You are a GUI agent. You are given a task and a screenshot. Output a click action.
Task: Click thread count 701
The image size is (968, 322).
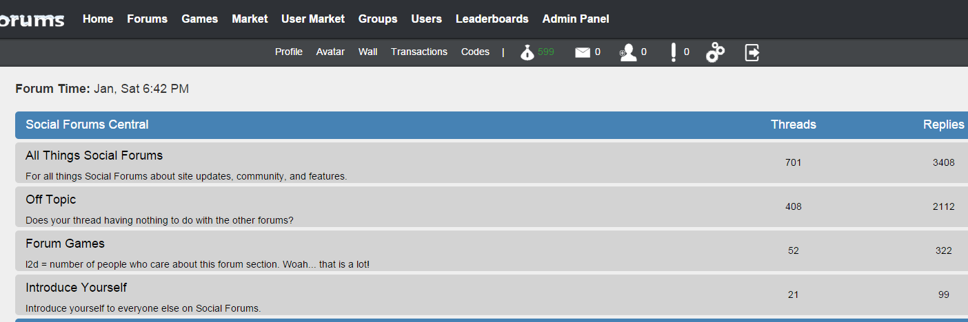(794, 163)
